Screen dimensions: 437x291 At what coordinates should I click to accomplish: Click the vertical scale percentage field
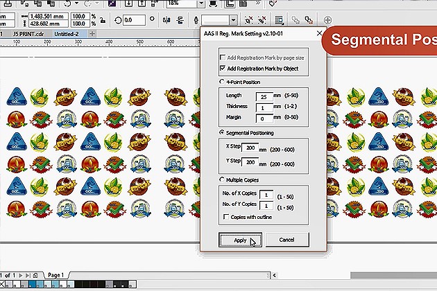80,24
